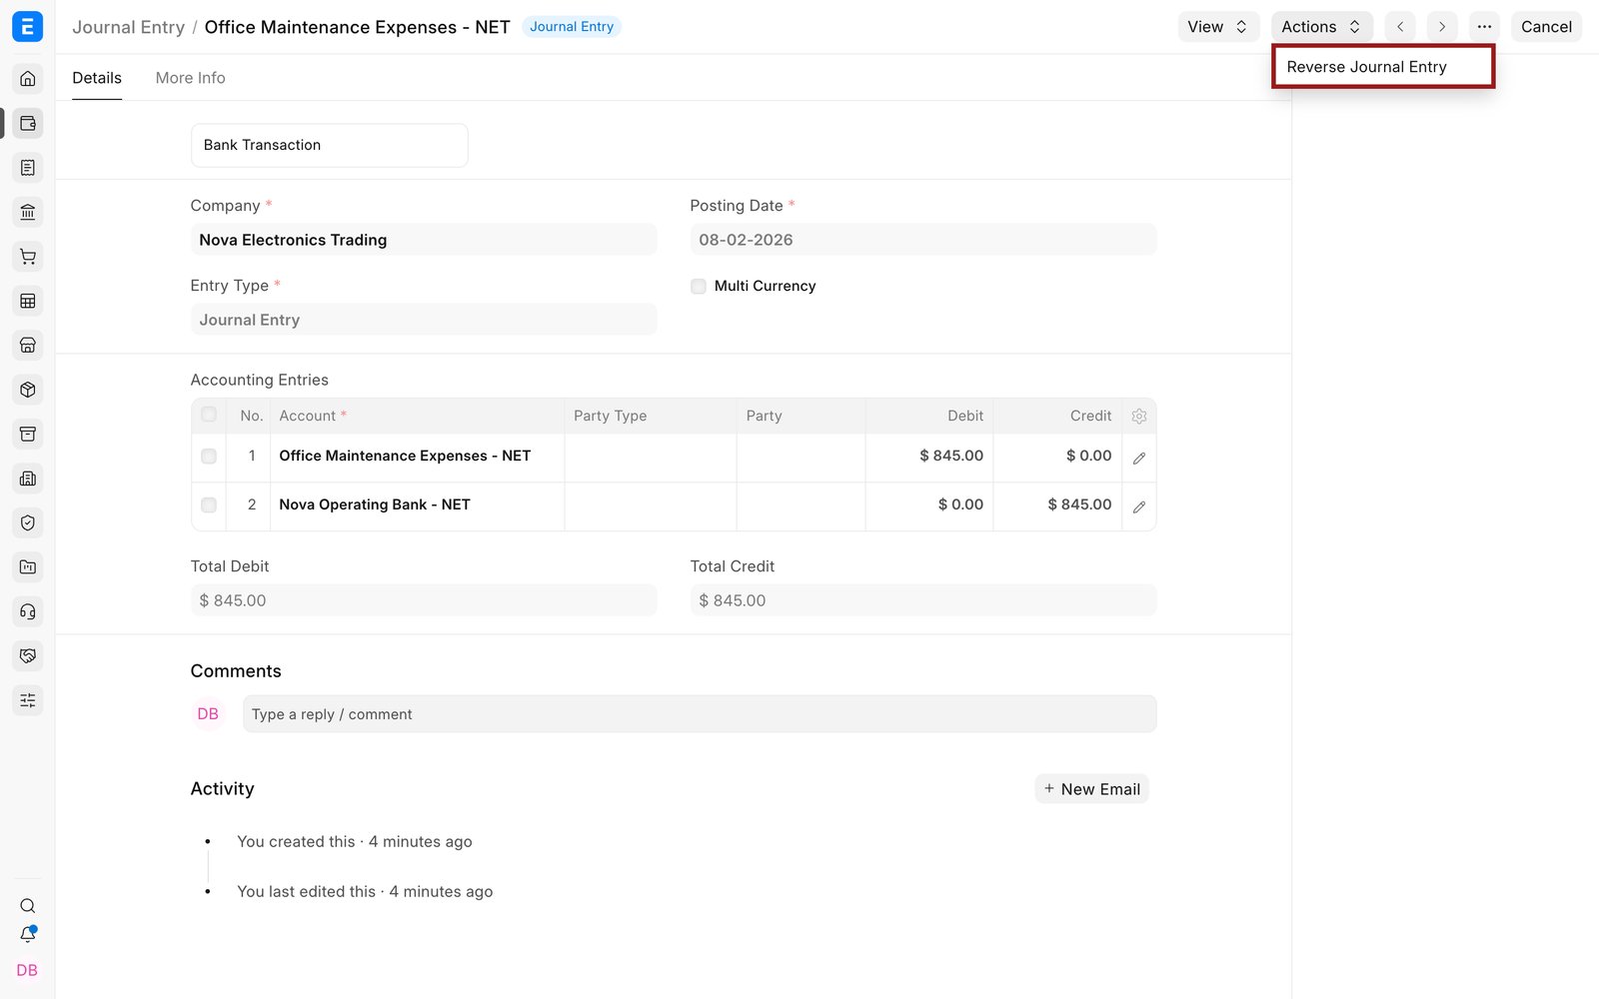1599x999 pixels.
Task: Click the comment reply input field
Action: tap(700, 714)
